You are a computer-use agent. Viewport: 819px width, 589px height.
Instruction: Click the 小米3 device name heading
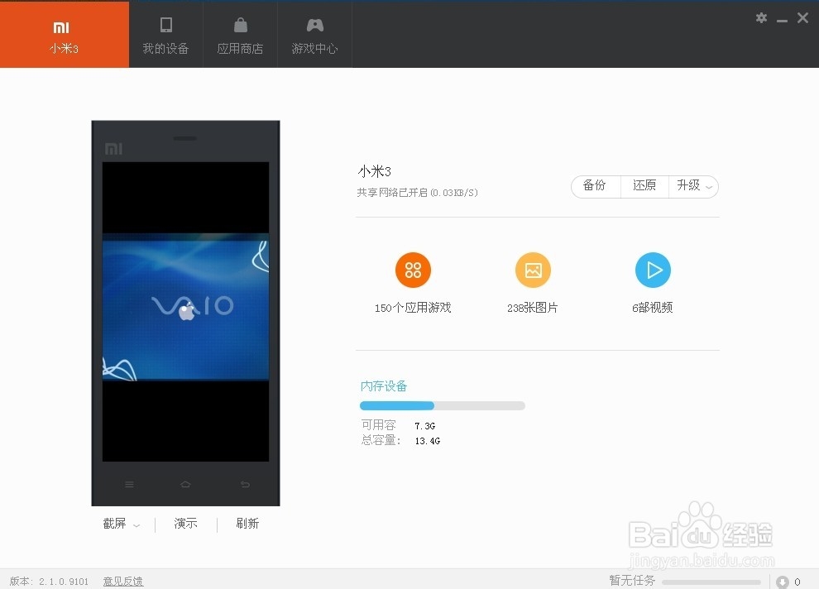(375, 171)
